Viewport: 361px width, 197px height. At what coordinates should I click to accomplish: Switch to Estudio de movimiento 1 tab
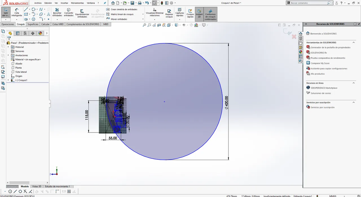coord(58,187)
